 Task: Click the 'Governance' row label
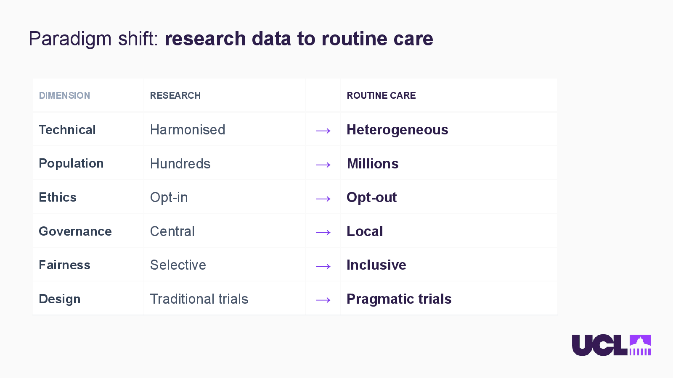[75, 231]
